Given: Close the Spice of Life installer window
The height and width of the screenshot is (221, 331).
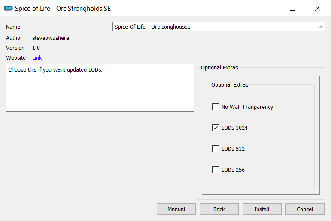Looking at the screenshot, I should pos(318,8).
